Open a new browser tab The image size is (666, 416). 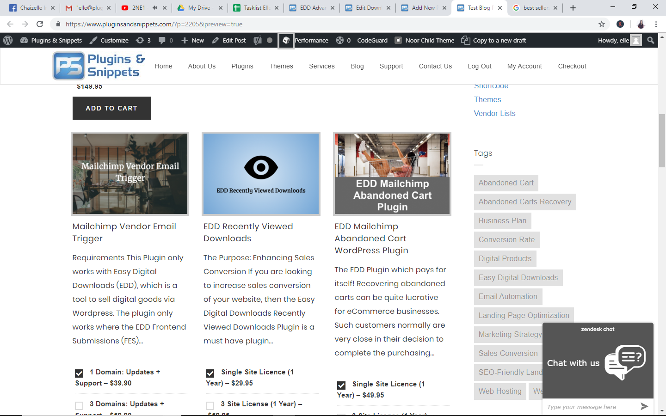coord(573,8)
